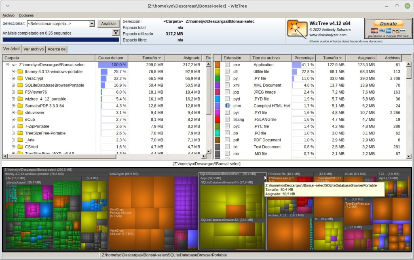Switch to the Ver archivo tab
Screen dimensions: 414x260
[33, 49]
